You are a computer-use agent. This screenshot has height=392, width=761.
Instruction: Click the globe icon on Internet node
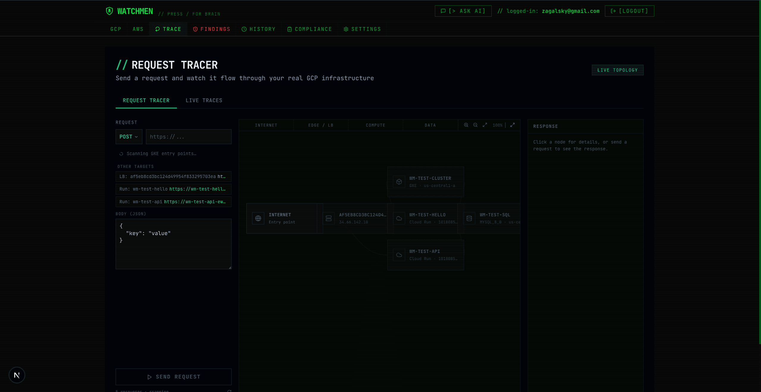258,218
